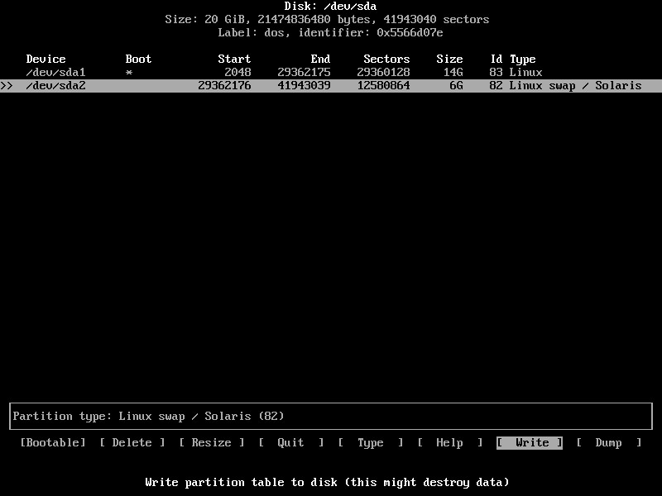Select the Bootable menu option
The image size is (662, 496).
53,443
